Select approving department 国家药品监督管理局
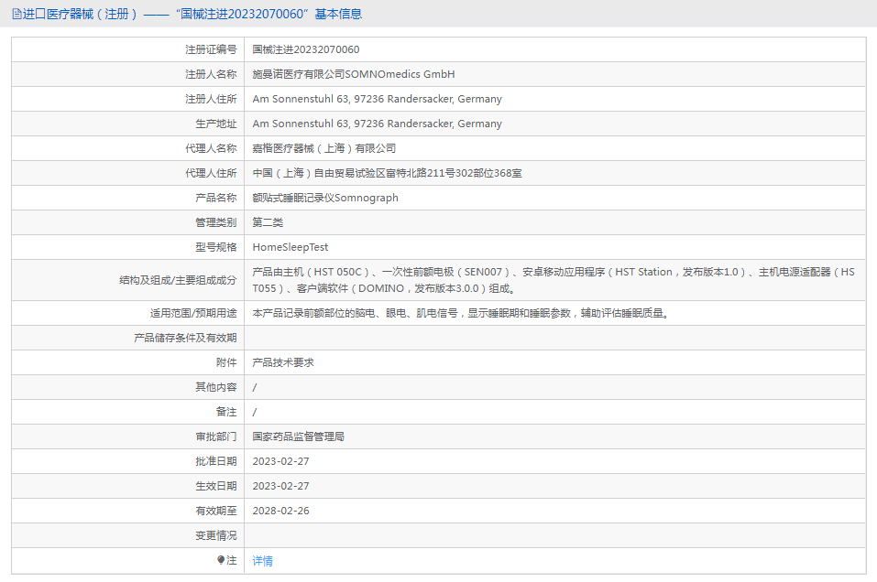The width and height of the screenshot is (877, 582). coord(298,436)
